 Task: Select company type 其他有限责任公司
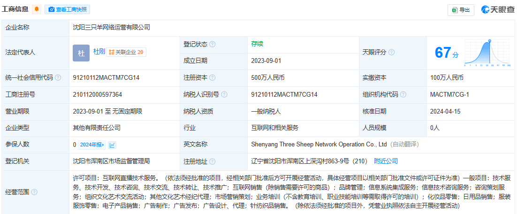(97, 128)
